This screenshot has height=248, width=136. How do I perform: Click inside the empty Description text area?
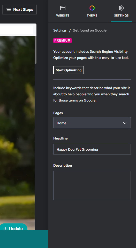[x=92, y=185]
